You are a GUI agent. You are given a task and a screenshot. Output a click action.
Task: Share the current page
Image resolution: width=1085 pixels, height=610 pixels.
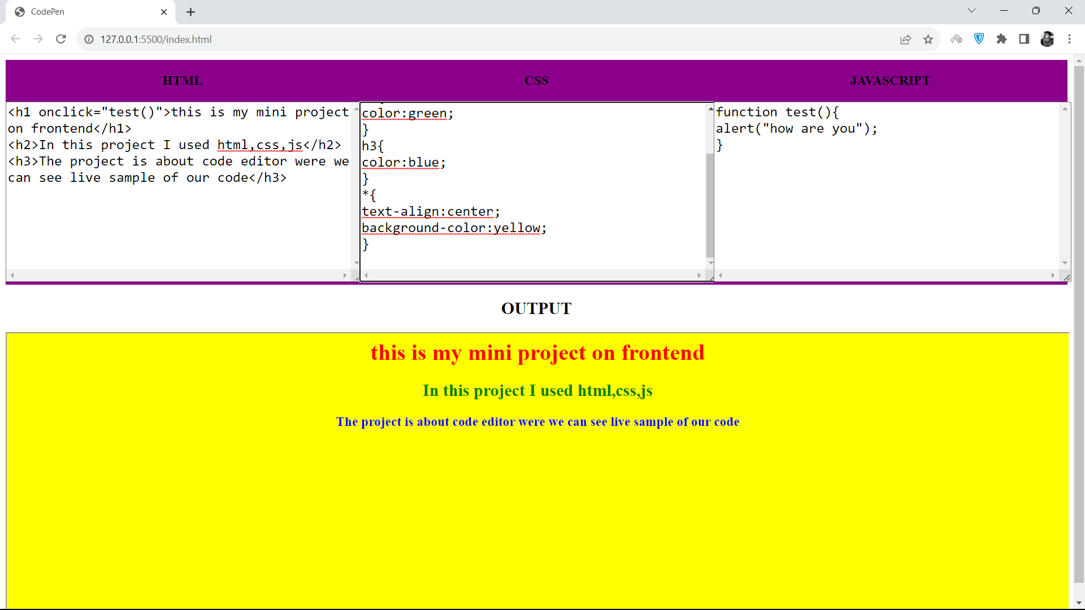(906, 39)
